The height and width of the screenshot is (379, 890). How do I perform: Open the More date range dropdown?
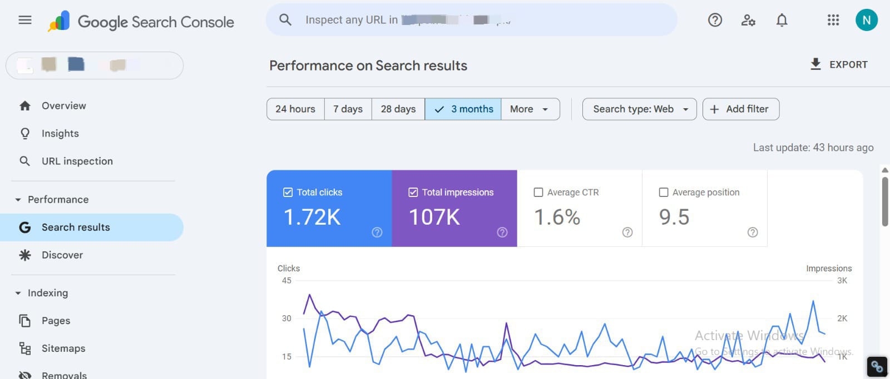point(530,109)
